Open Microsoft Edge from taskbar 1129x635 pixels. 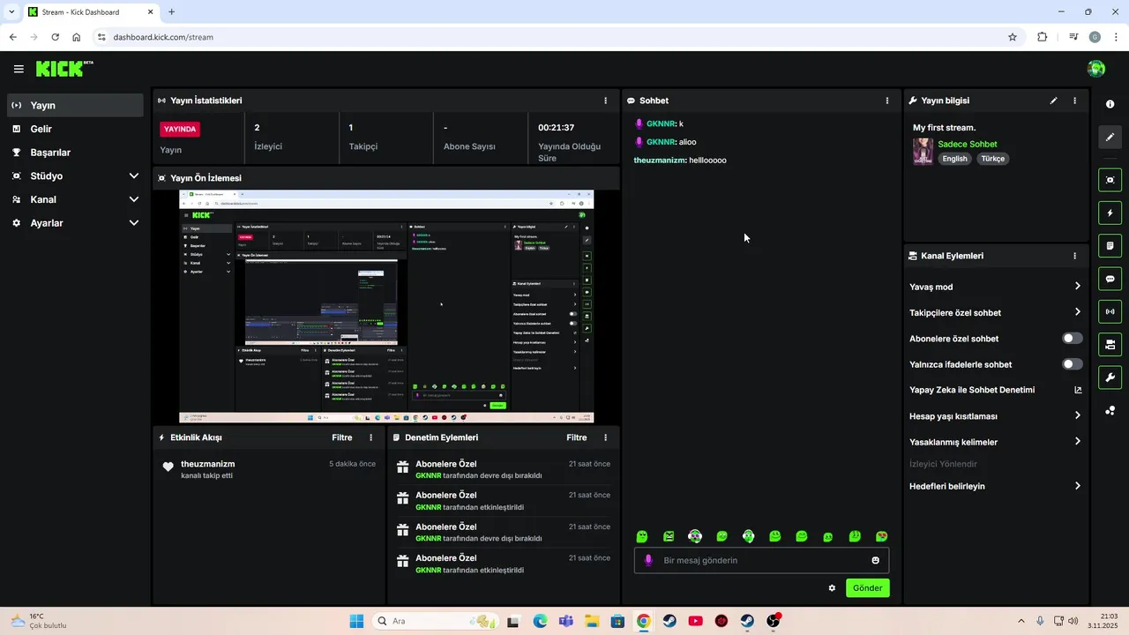tap(540, 621)
